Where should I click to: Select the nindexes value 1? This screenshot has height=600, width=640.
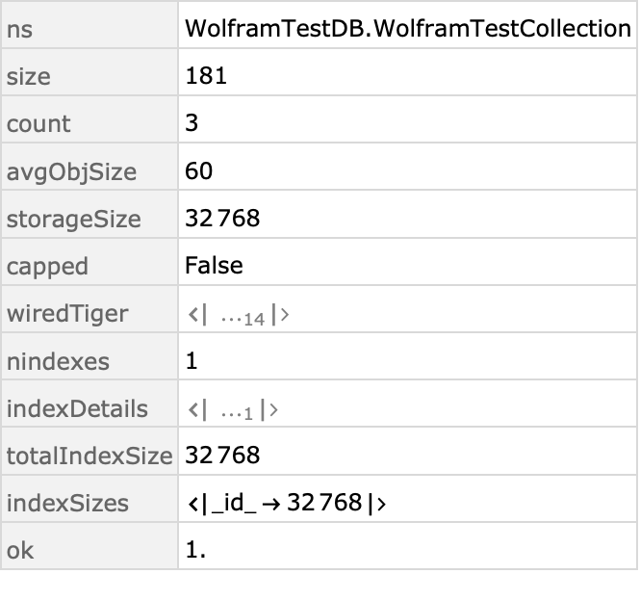click(192, 361)
